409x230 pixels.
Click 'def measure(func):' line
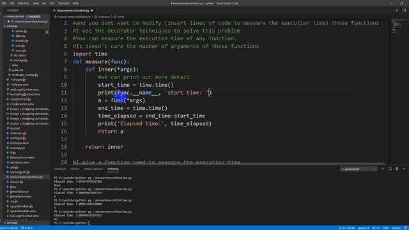(101, 62)
